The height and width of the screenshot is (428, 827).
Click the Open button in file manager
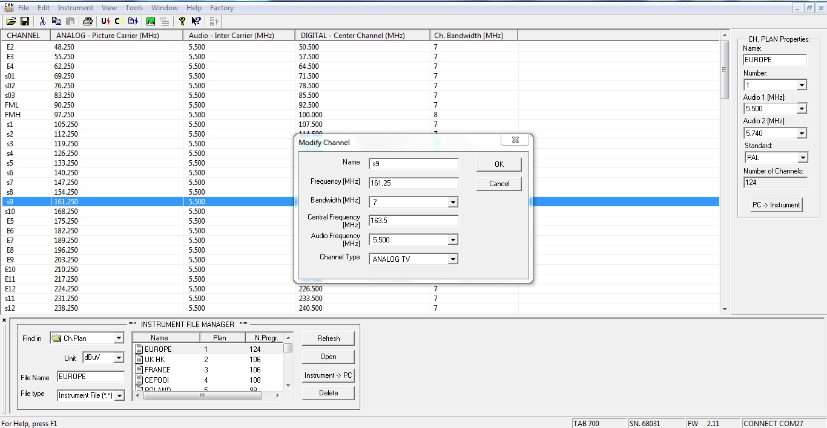328,357
